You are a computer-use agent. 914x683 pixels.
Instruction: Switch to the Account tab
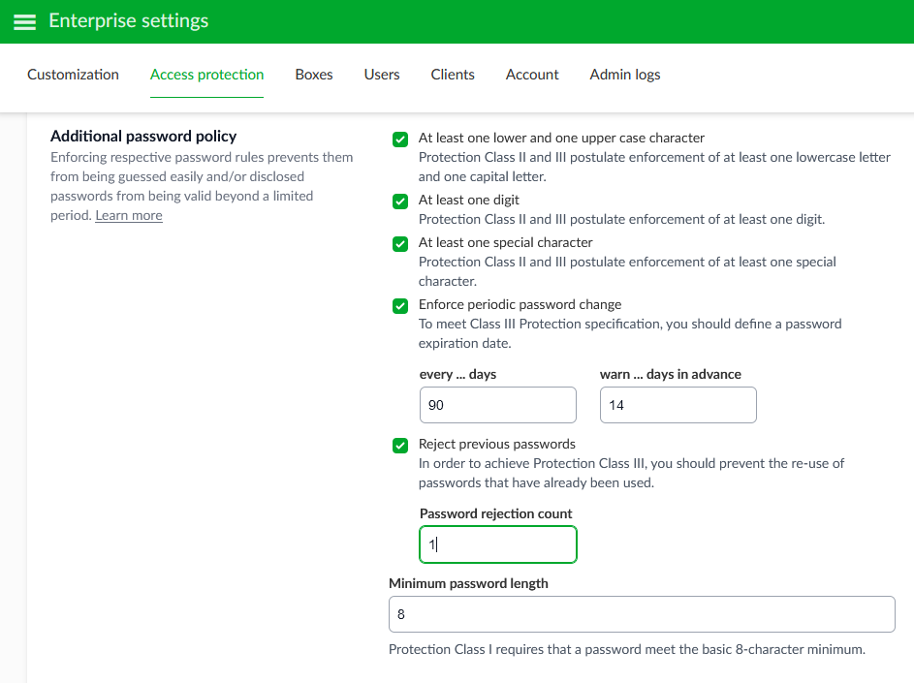click(532, 75)
